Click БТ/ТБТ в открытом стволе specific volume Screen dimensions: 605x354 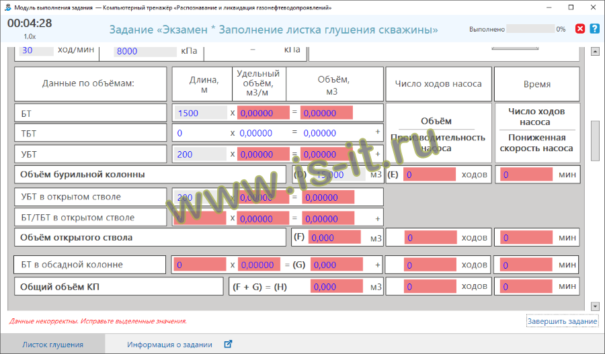pos(263,218)
